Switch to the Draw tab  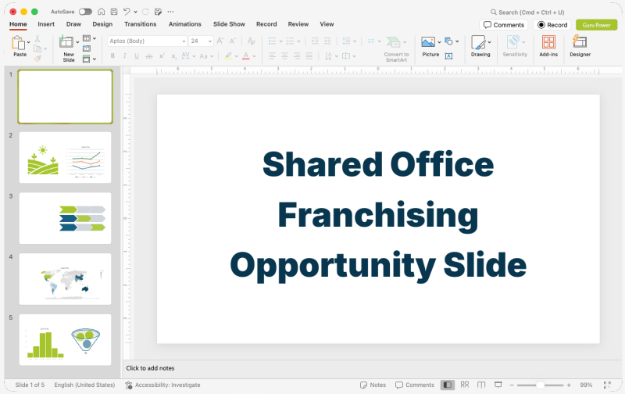73,24
